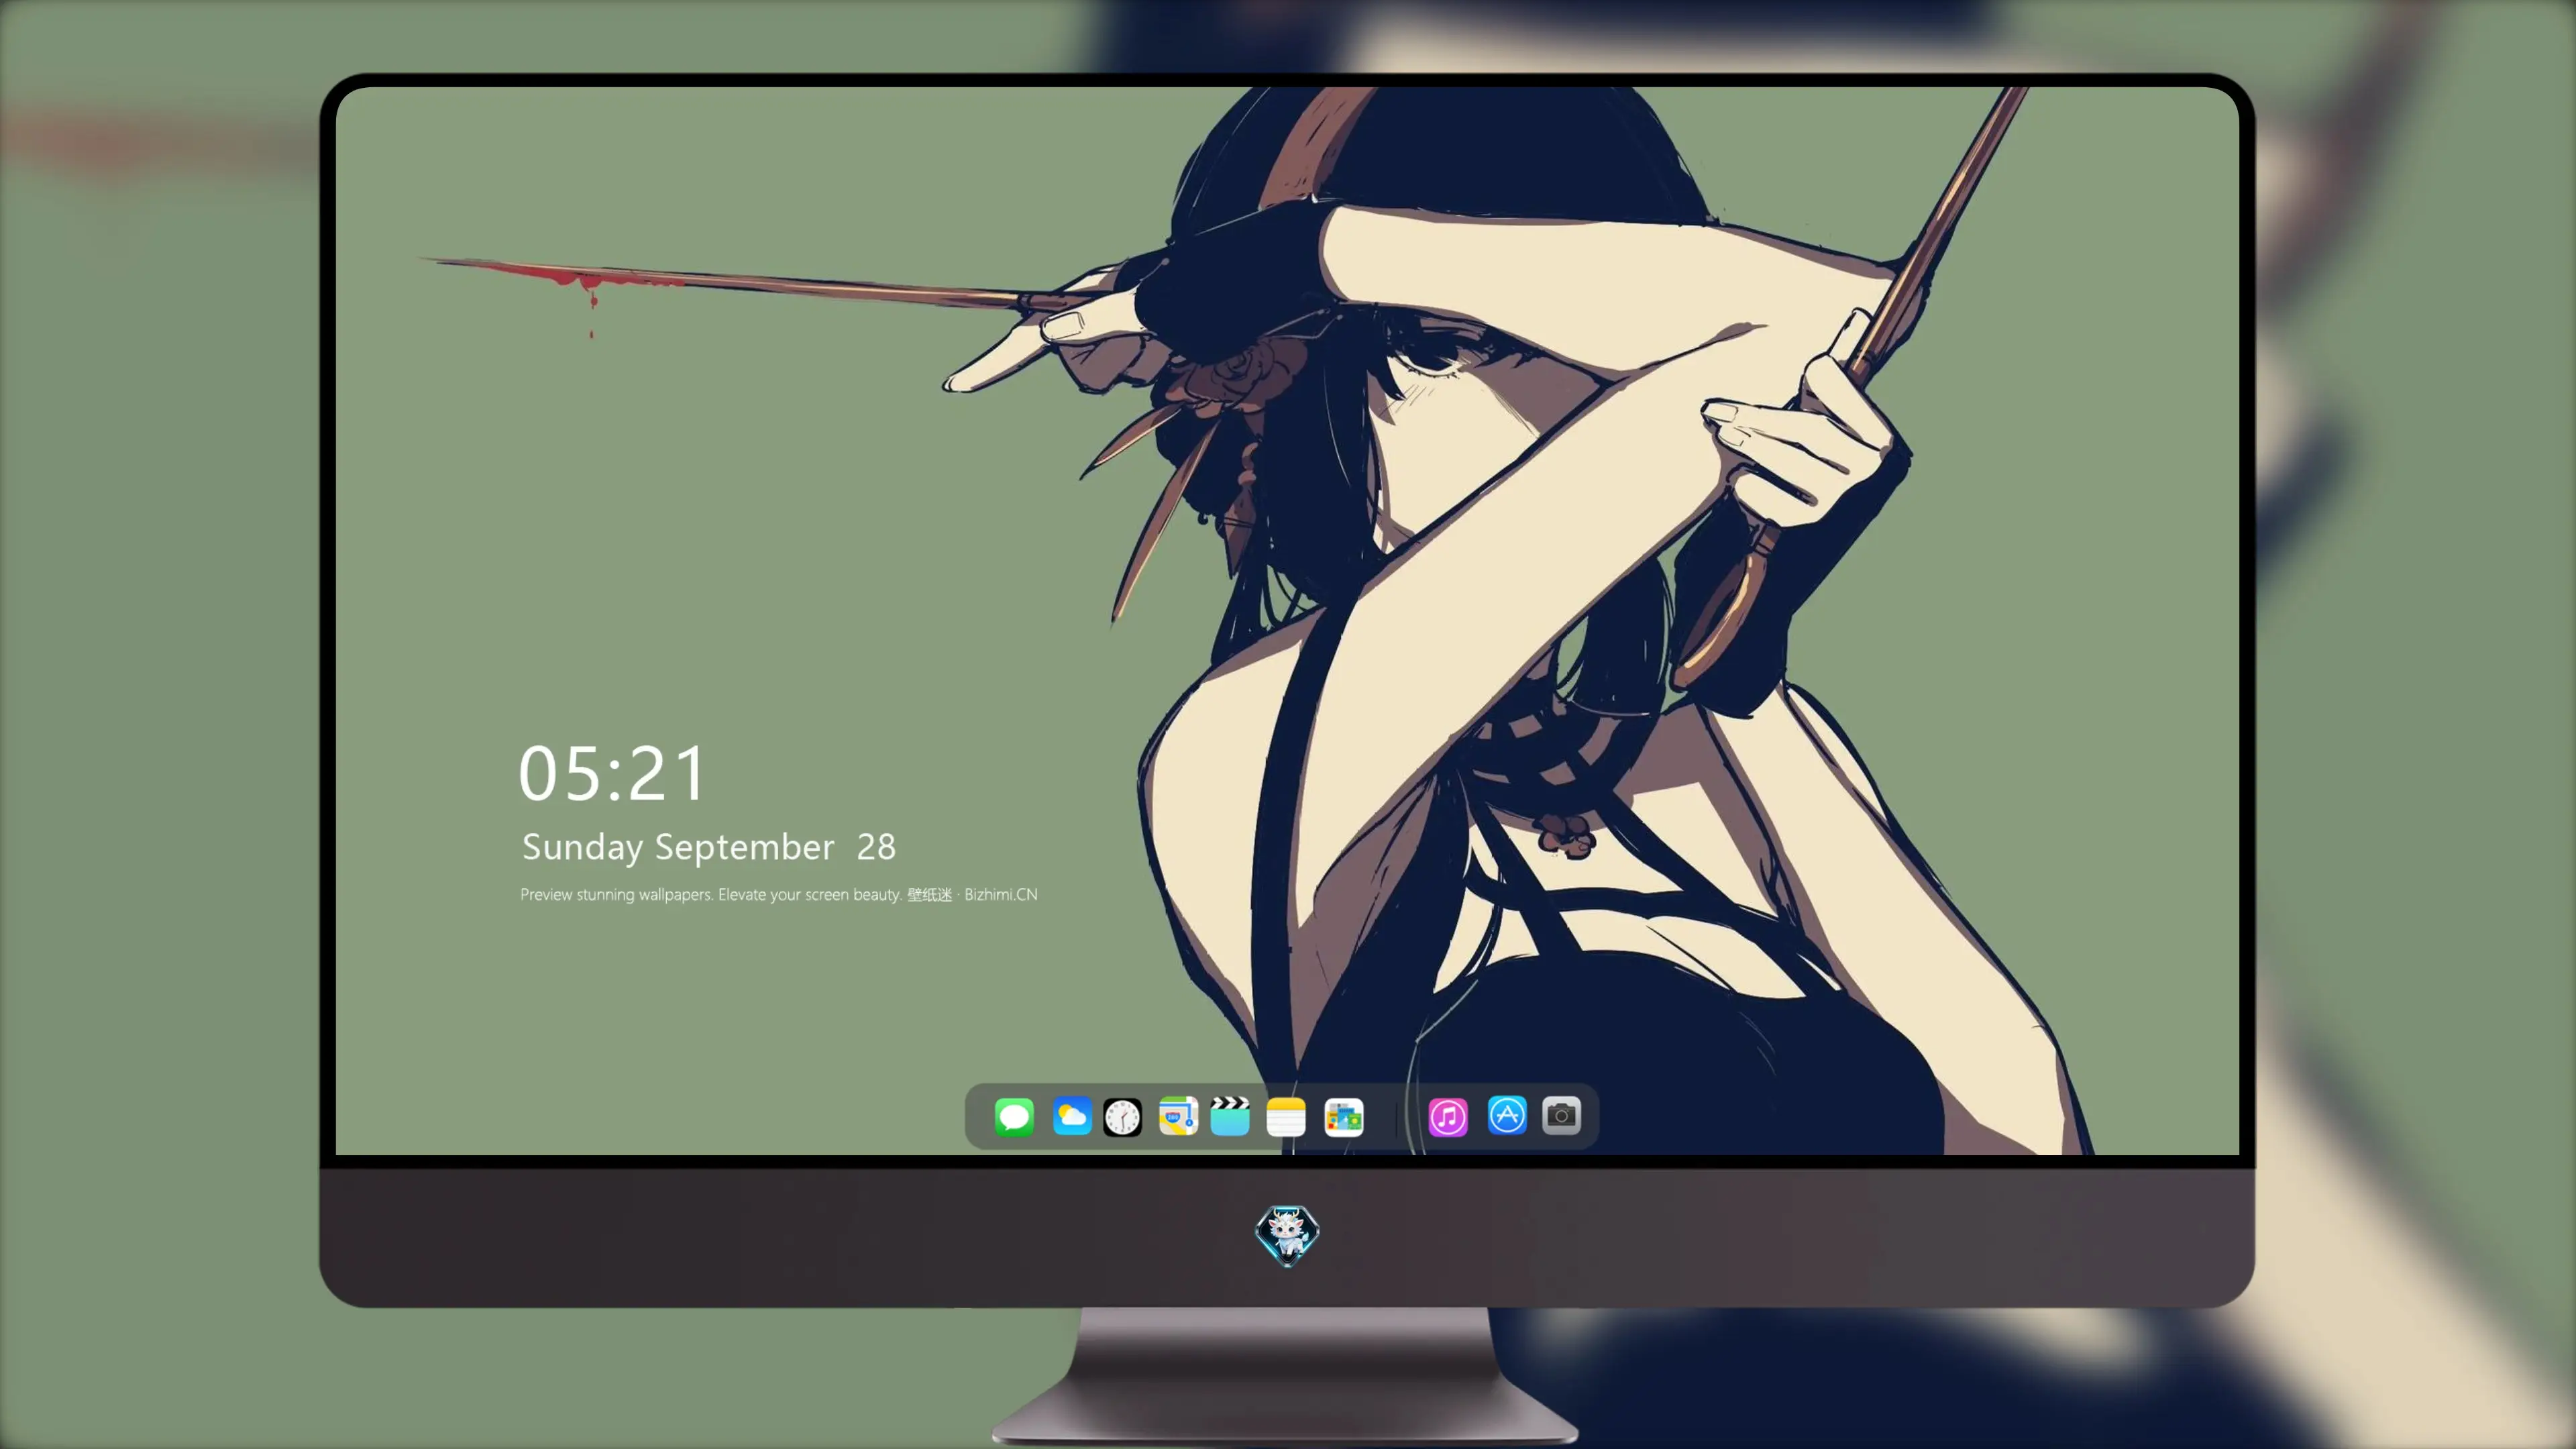Open the Videos clapperboard app in the dock
The image size is (2576, 1449).
click(x=1230, y=1116)
